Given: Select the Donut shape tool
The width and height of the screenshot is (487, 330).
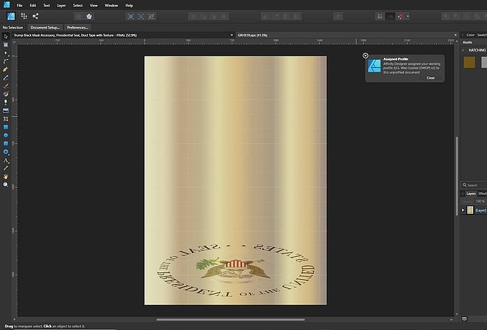Looking at the screenshot, I should (6, 152).
